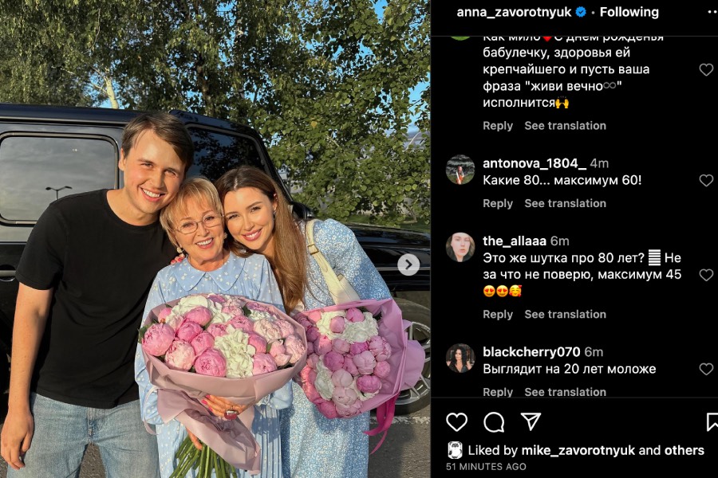Screen dimensions: 718x478
Task: Open the_allaaa profile avatar
Action: [460, 248]
